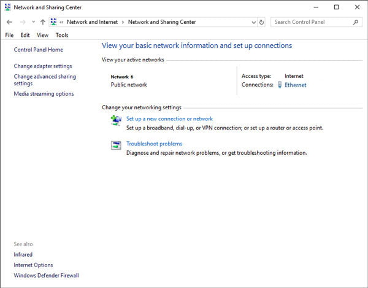Go up one level with Up arrow
Viewport: 368px width, 288px height.
[x=43, y=22]
